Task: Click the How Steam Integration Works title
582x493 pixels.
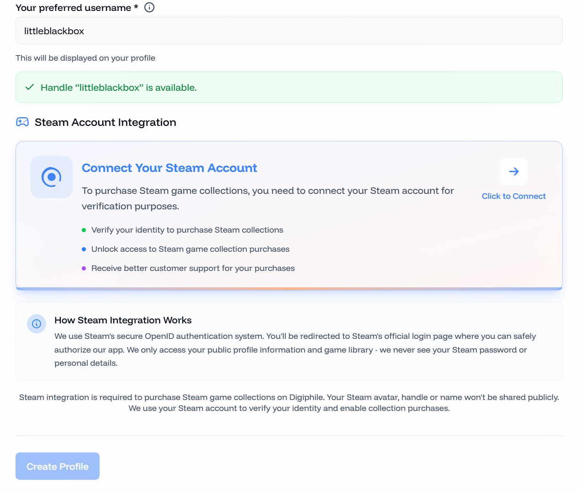Action: coord(123,320)
